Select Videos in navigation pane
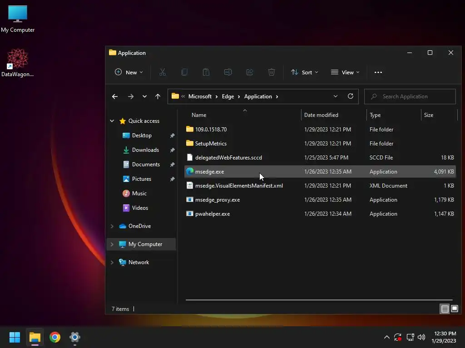This screenshot has height=348, width=465. tap(140, 208)
